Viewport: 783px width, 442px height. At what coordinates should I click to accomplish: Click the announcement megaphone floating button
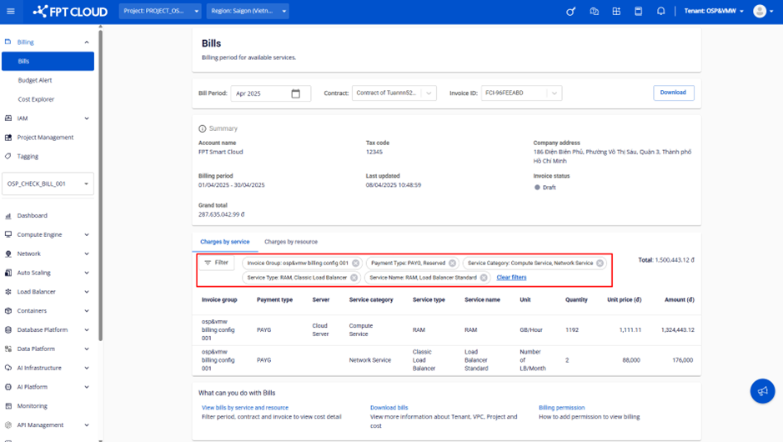761,391
